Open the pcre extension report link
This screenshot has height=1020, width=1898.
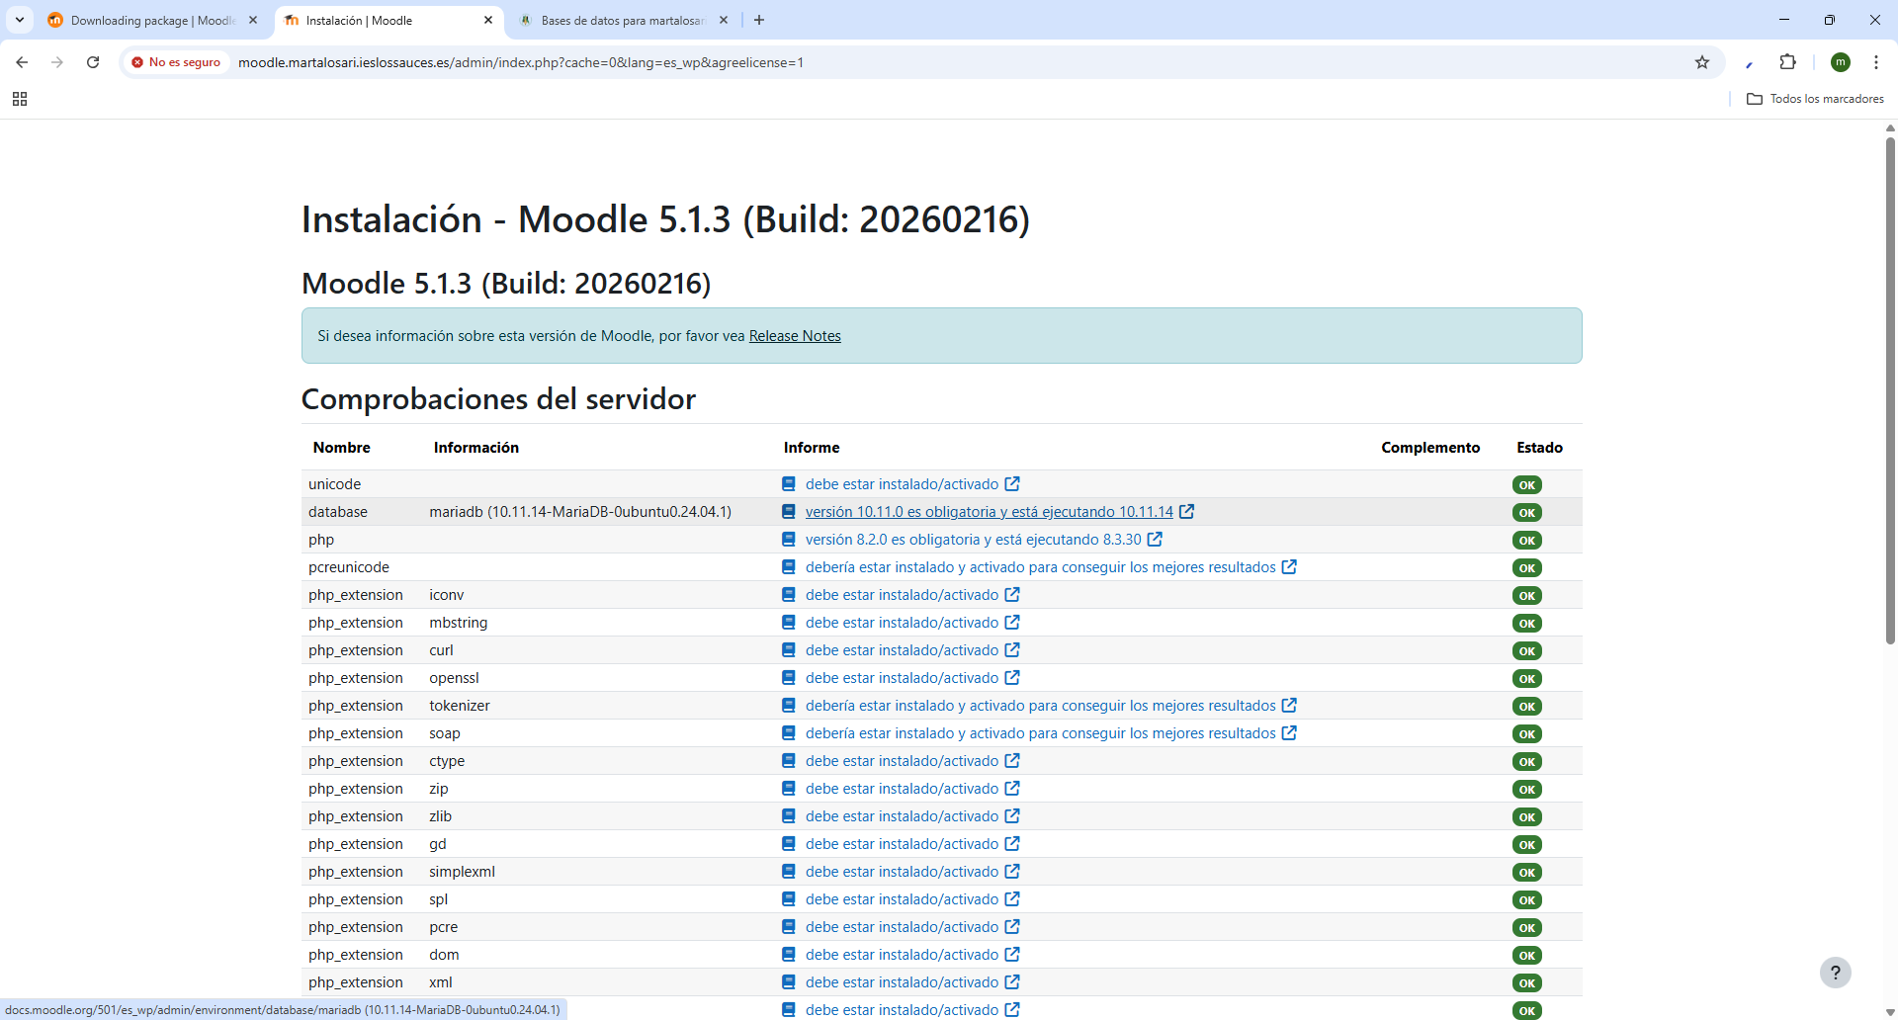pos(902,927)
